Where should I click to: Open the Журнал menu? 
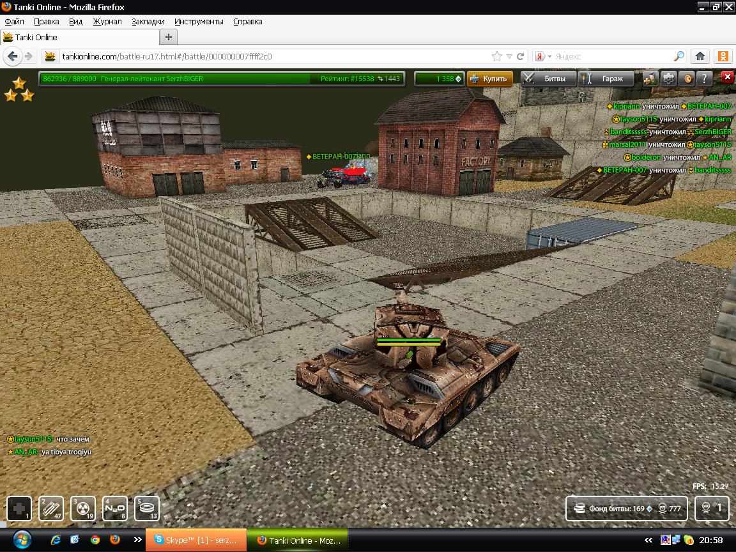click(x=107, y=22)
